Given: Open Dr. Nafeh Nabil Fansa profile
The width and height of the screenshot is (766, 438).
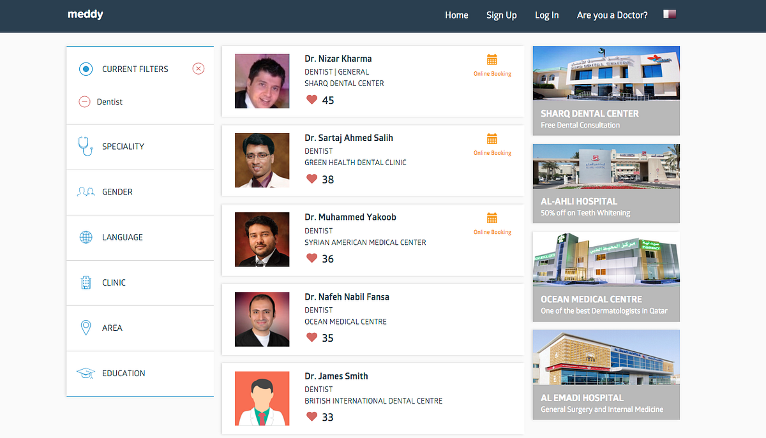Looking at the screenshot, I should 347,296.
